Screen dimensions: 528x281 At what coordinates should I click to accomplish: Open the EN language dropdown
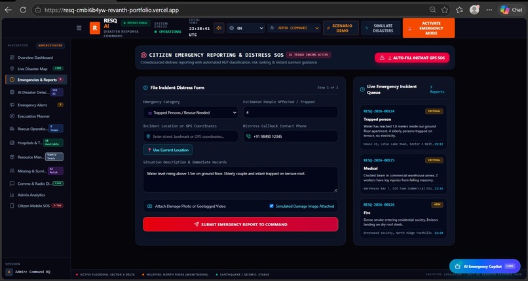pos(246,28)
